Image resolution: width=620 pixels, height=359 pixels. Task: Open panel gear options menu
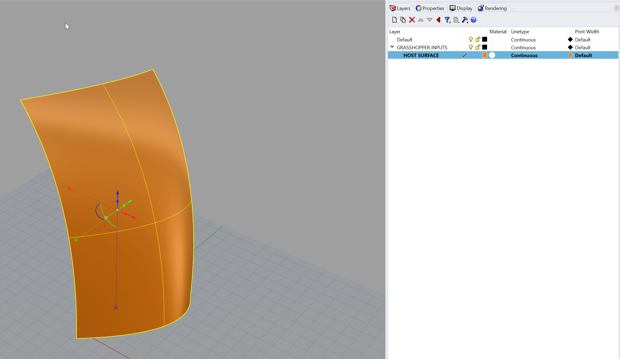pos(616,8)
